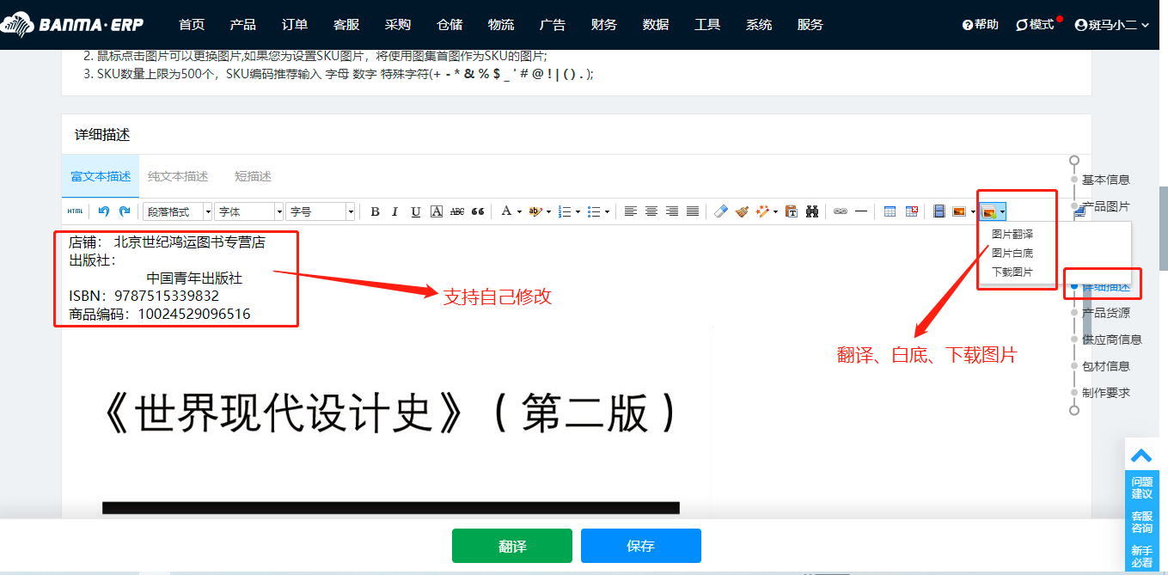Justify text alignment

(x=693, y=211)
